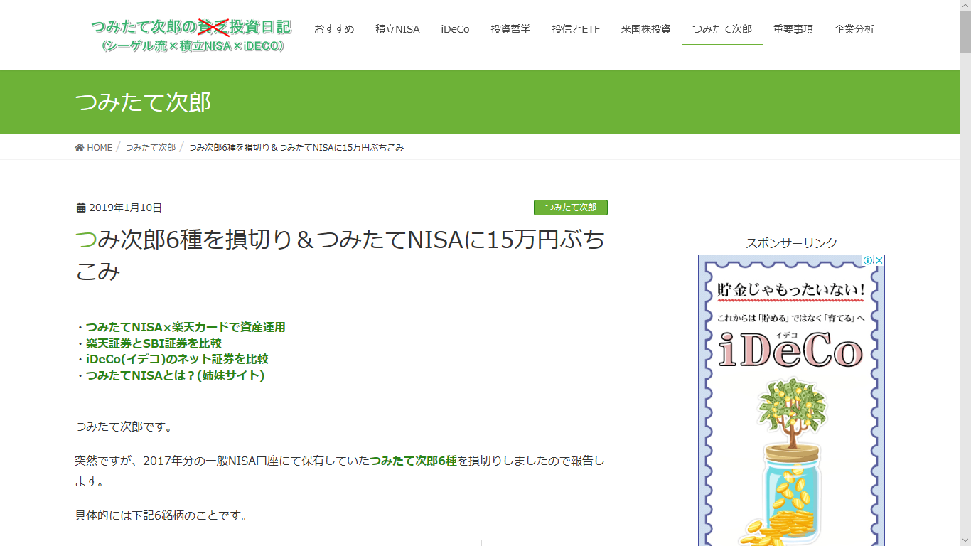971x546 pixels.
Task: Click つみたて次郎 breadcrumb link
Action: click(x=150, y=147)
